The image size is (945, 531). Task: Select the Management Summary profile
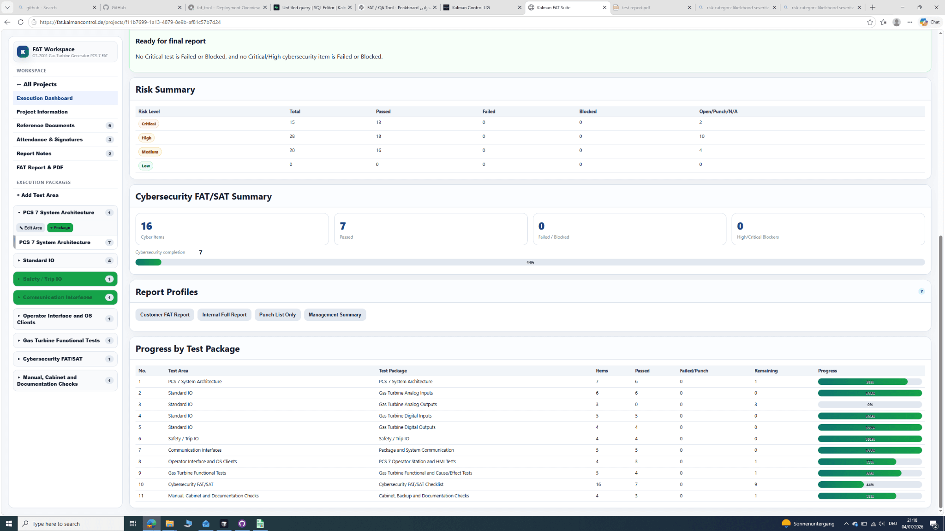[335, 315]
